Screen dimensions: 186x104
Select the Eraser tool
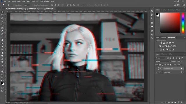pyautogui.click(x=2, y=47)
